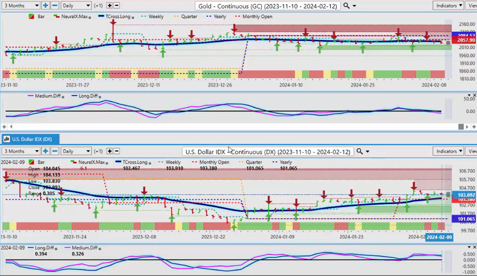This screenshot has width=477, height=276.
Task: Open Dollar Diff panel options arrow
Action: click(x=470, y=247)
